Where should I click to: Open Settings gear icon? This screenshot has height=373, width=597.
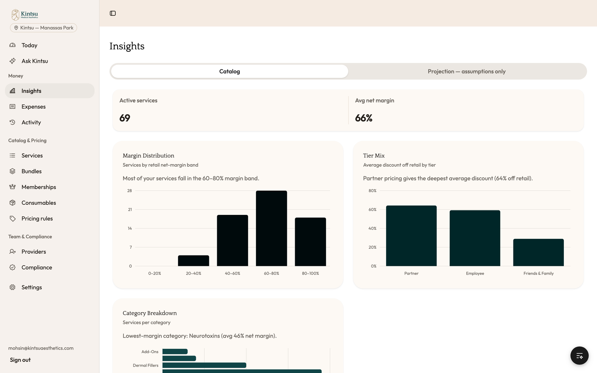coord(12,287)
